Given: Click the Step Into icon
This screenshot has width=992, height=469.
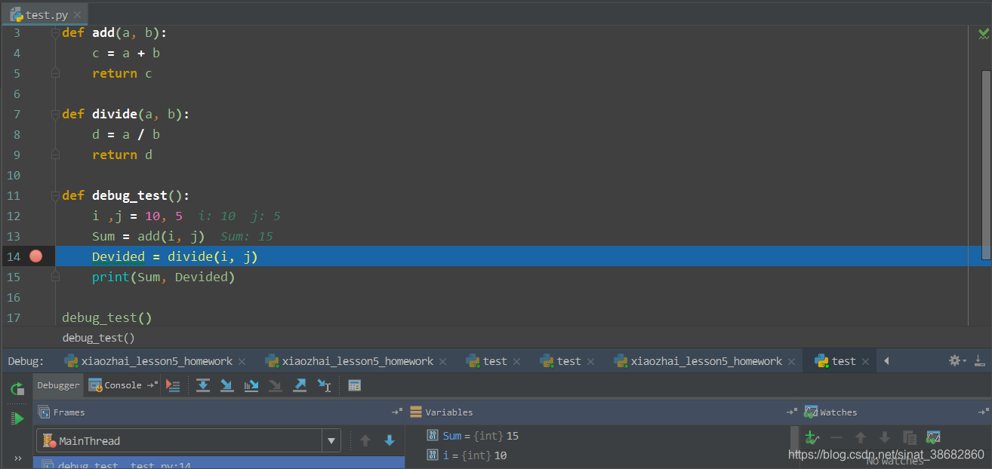Looking at the screenshot, I should point(226,385).
